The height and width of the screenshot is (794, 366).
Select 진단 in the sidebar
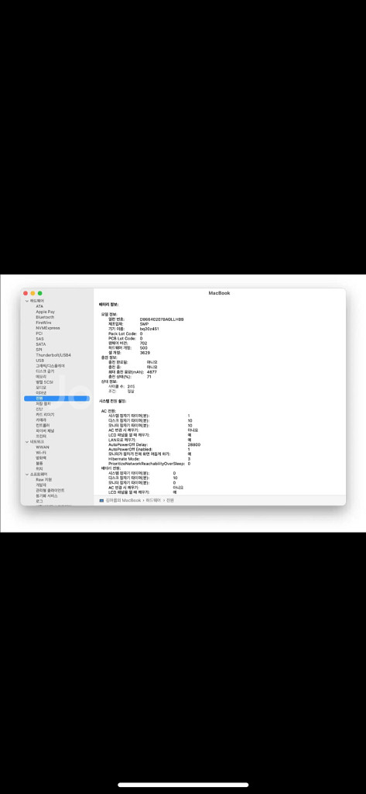[x=39, y=409]
